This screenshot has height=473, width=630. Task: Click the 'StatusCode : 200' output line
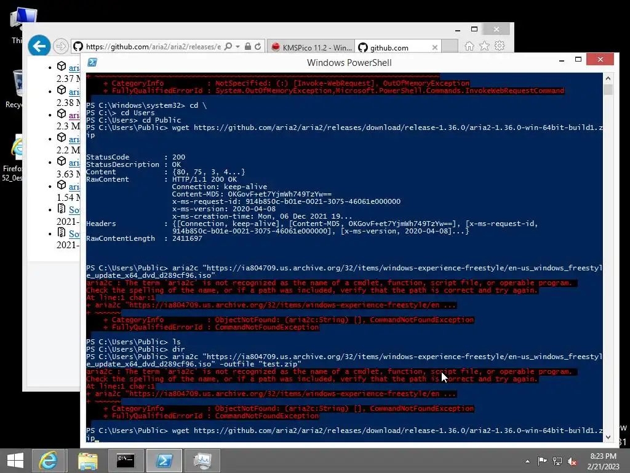click(136, 157)
